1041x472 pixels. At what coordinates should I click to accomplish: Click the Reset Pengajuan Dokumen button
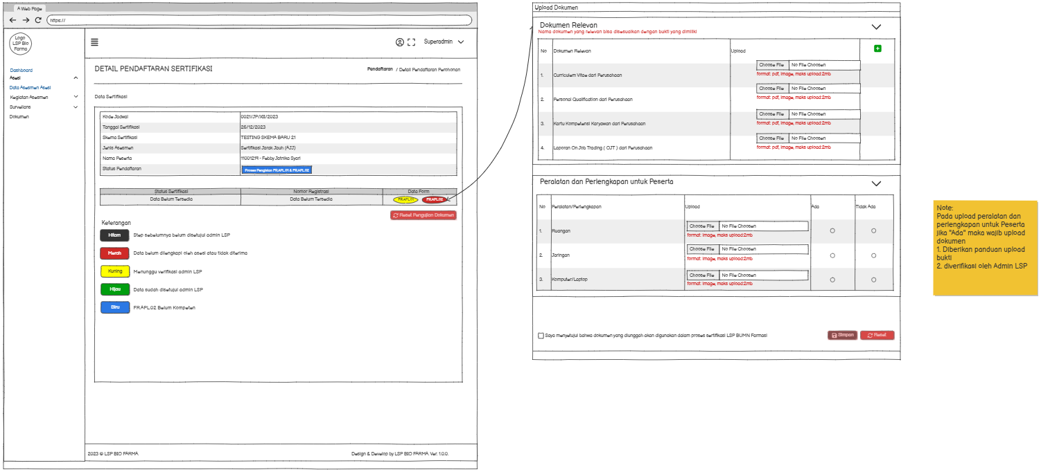423,215
